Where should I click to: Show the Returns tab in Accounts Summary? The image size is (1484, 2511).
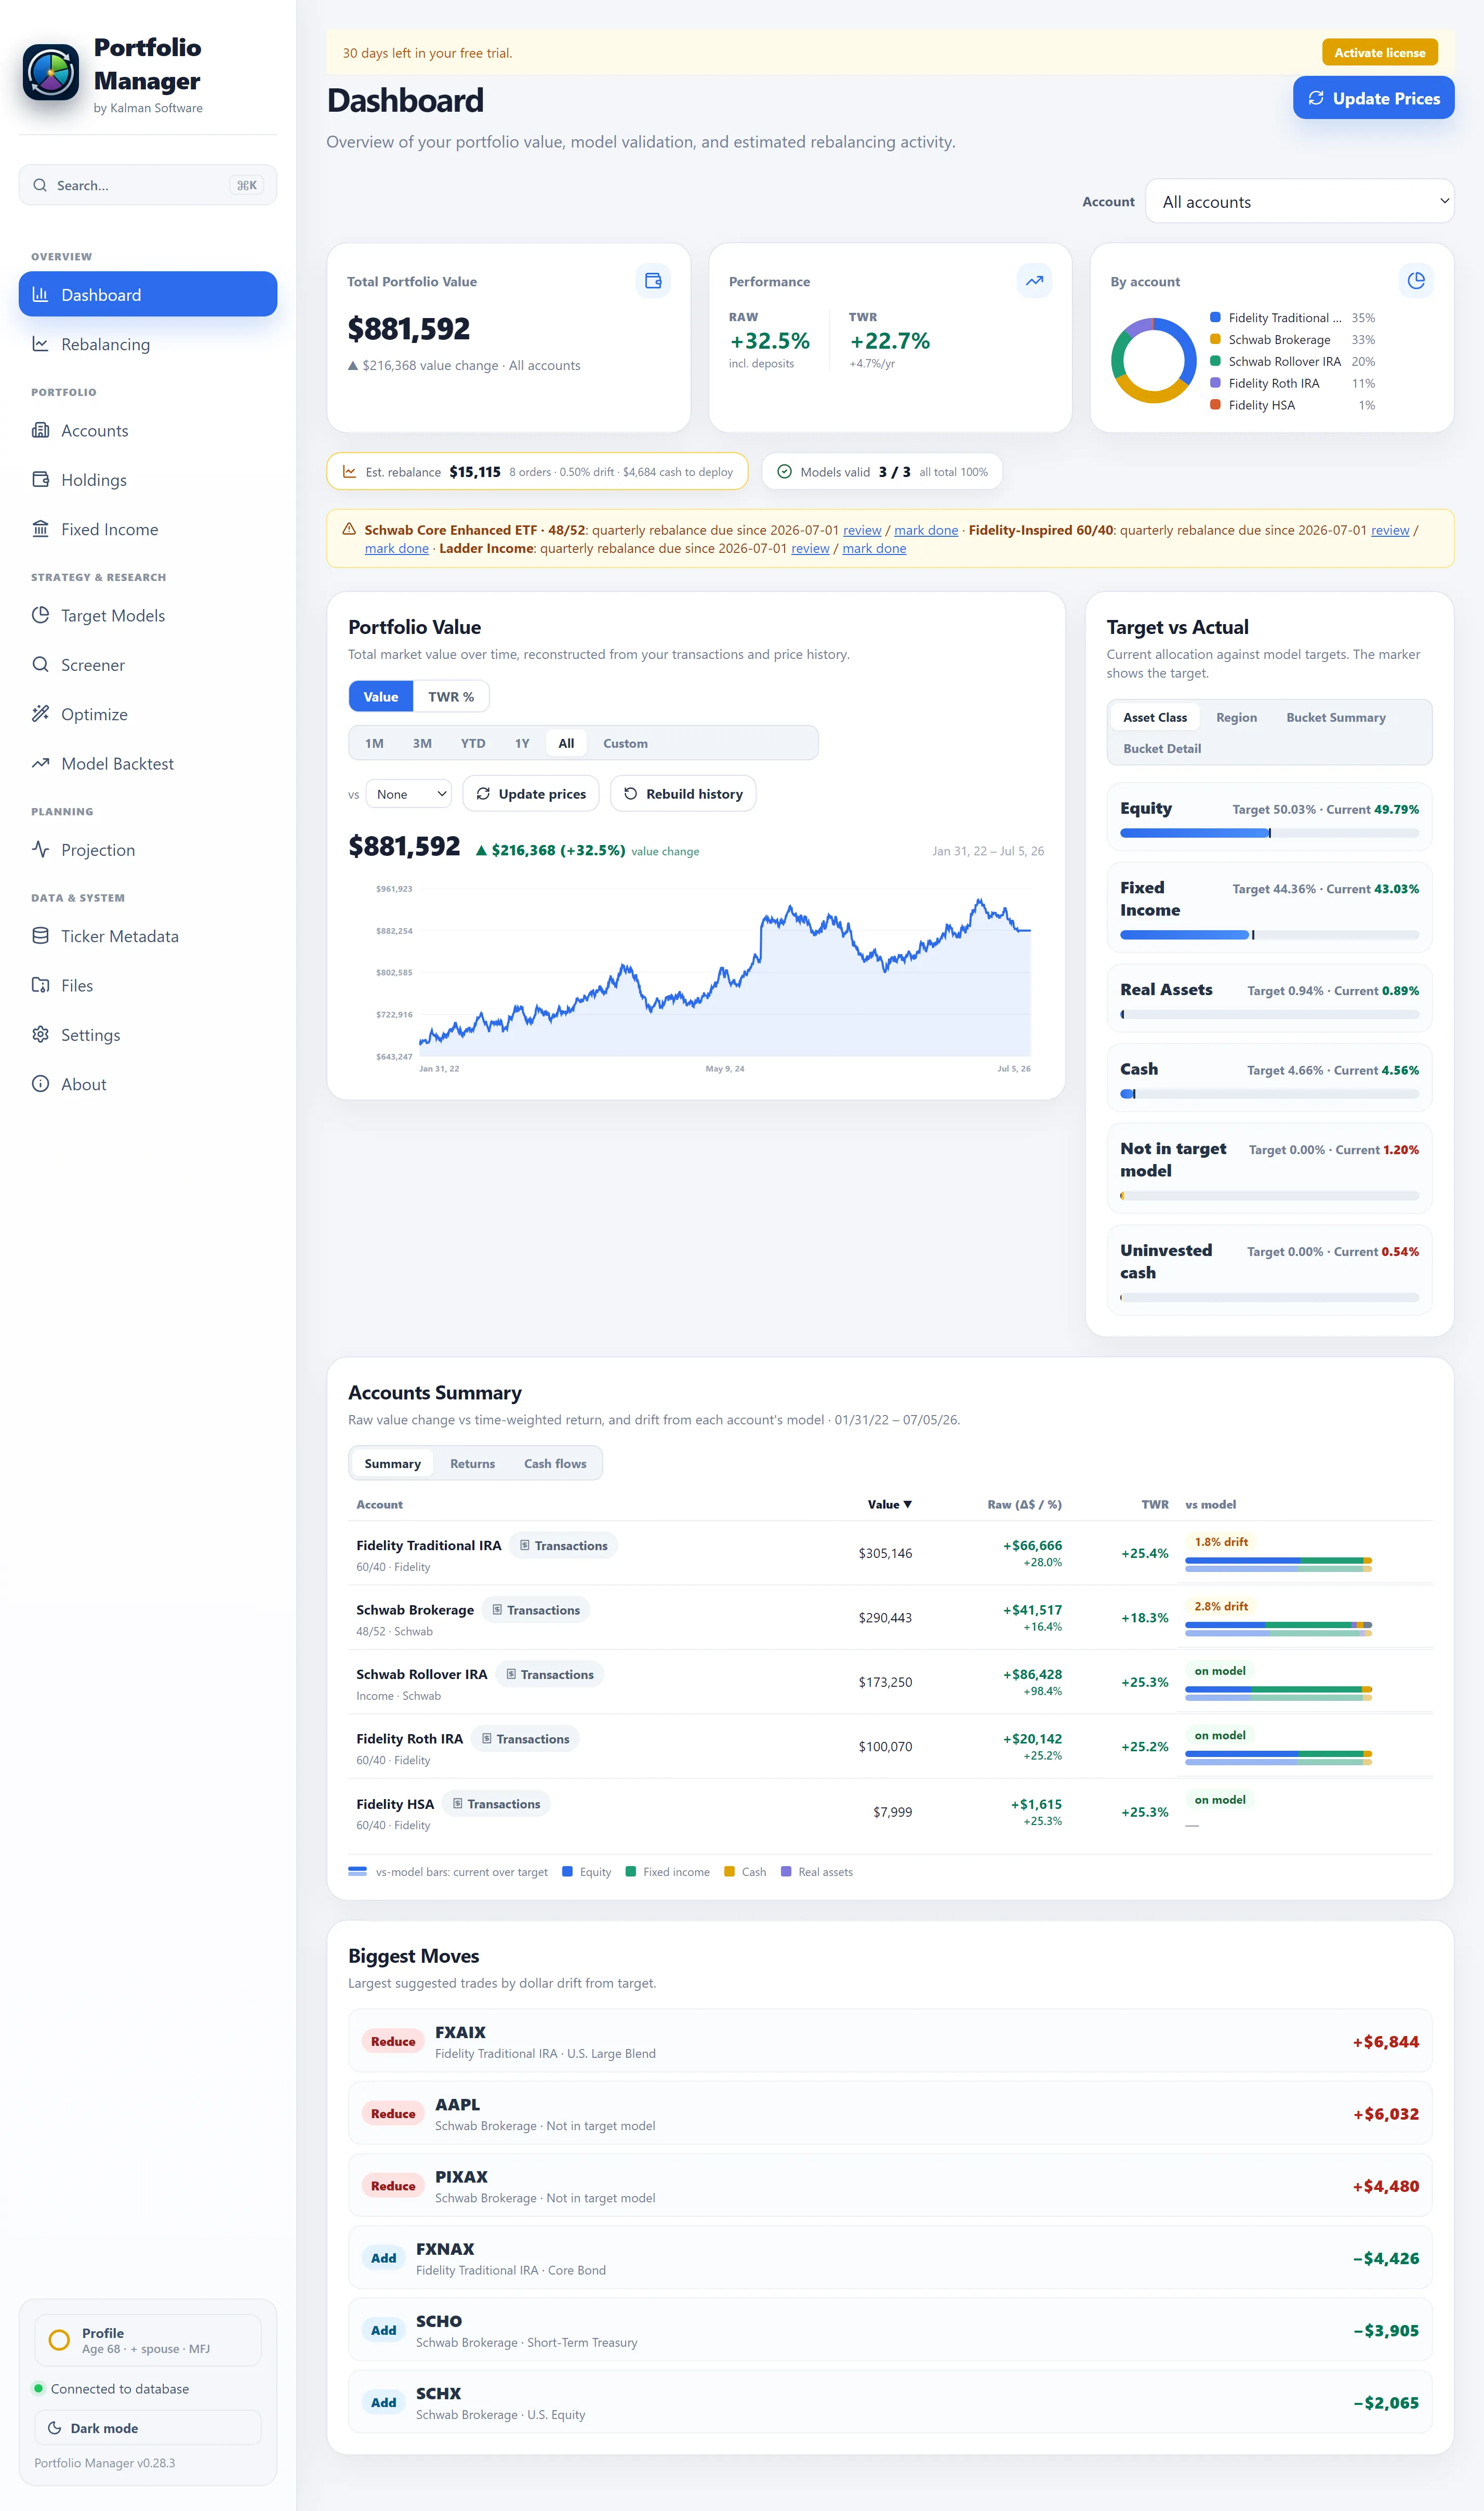pyautogui.click(x=472, y=1463)
